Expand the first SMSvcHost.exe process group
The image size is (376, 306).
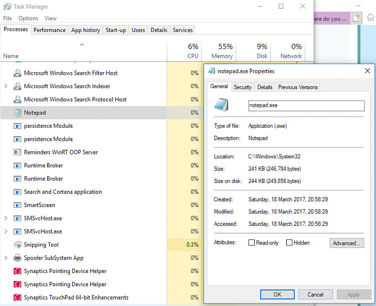6,218
